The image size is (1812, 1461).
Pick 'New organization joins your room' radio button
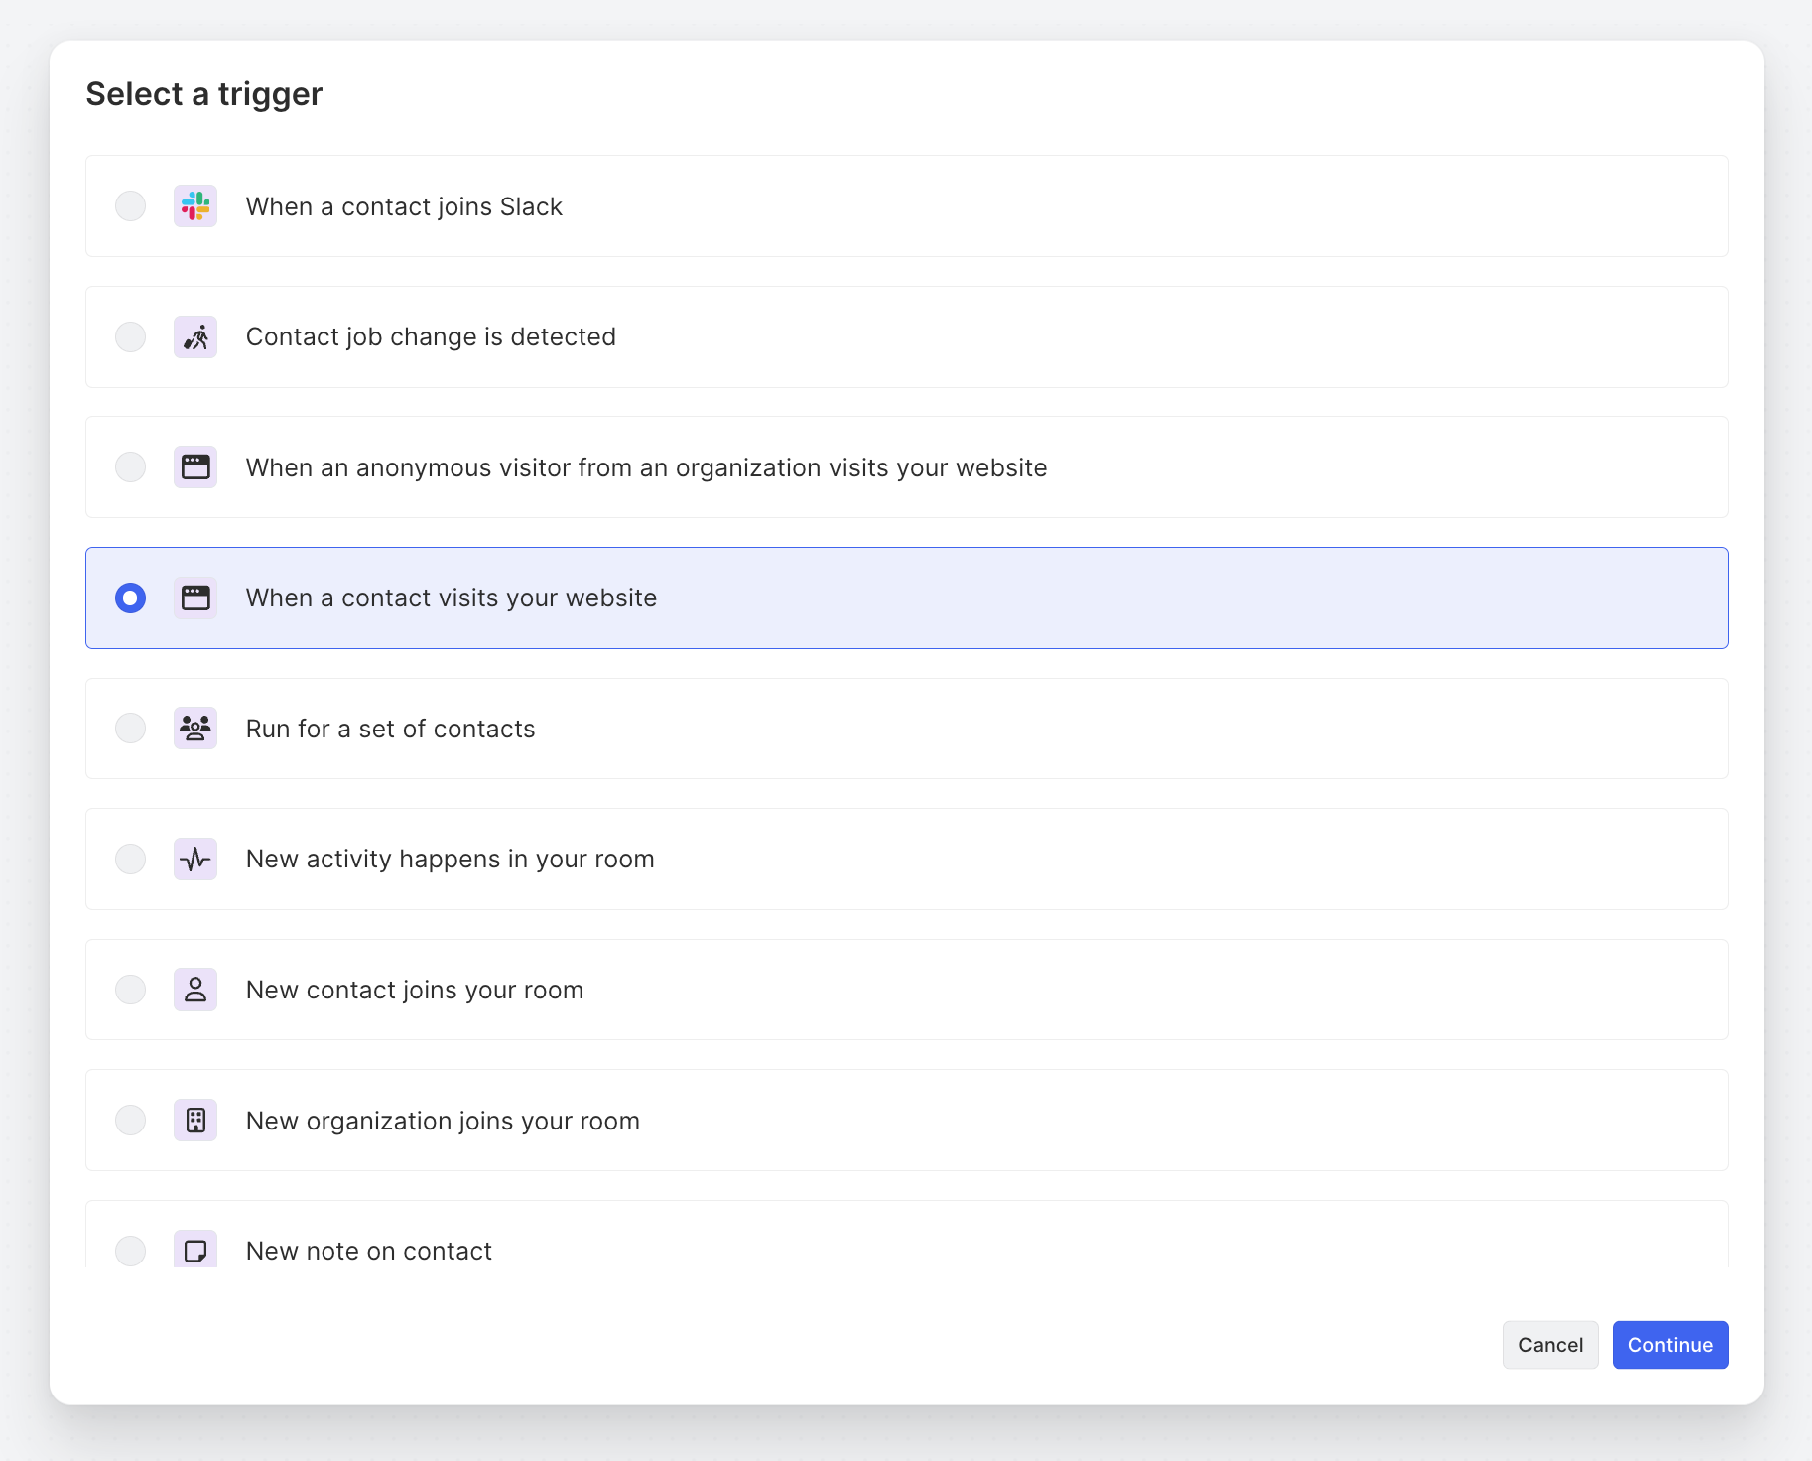(130, 1121)
